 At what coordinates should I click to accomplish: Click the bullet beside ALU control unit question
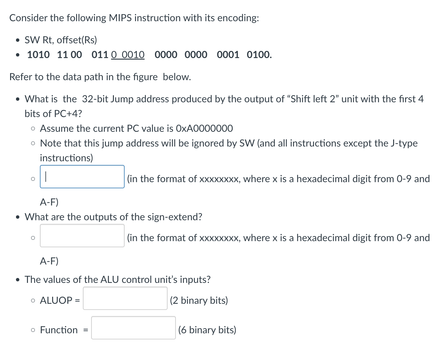point(17,280)
